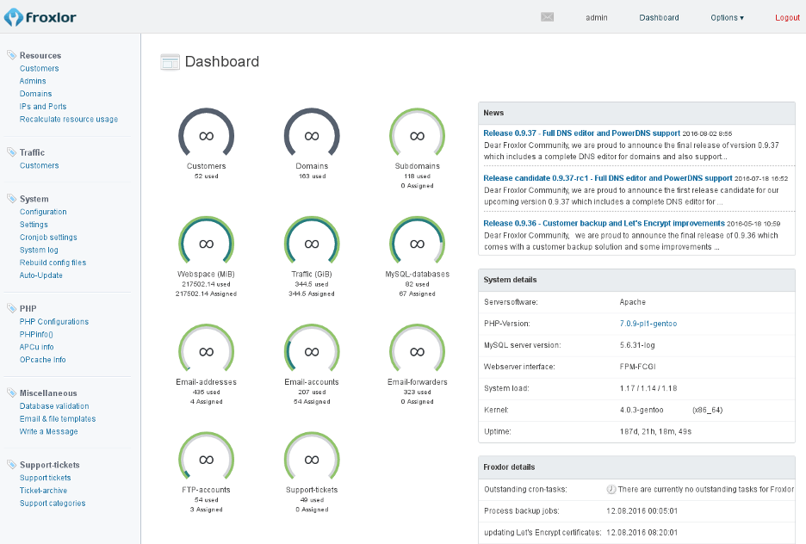
Task: Click the PHP section tag icon
Action: [11, 308]
